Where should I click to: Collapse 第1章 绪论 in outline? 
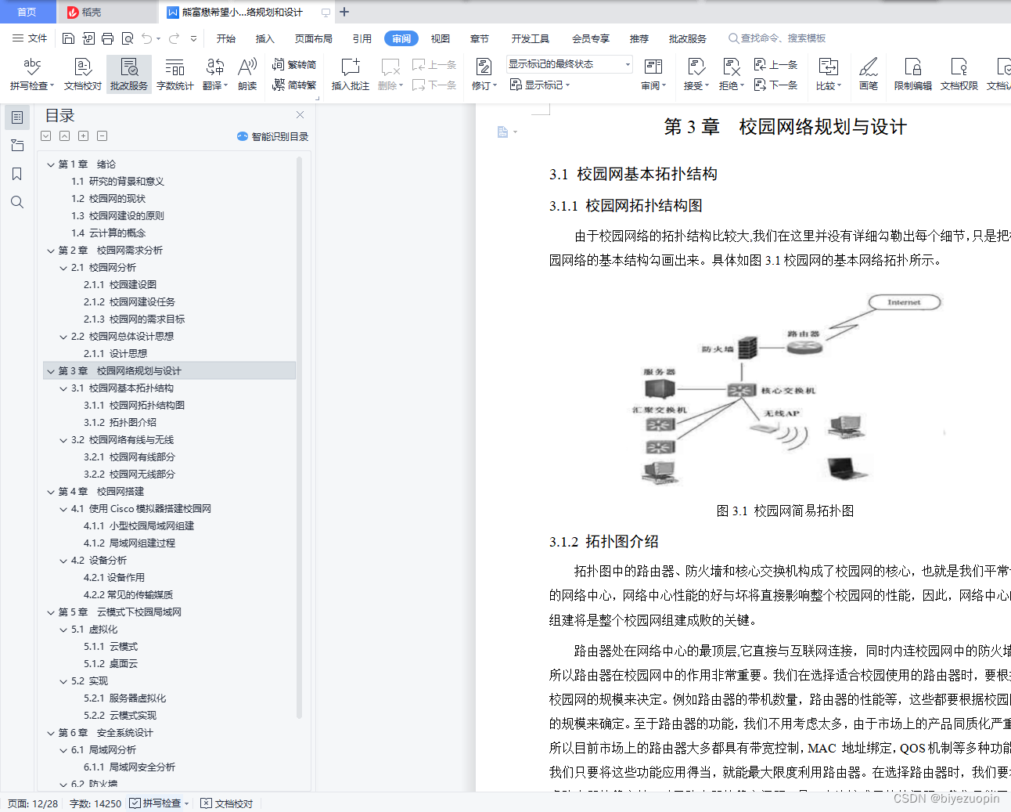[51, 164]
